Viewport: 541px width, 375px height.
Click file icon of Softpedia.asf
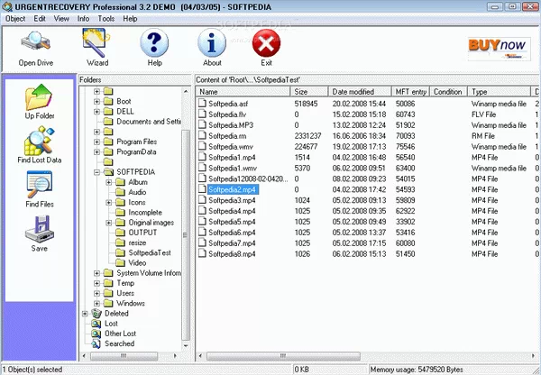click(202, 103)
